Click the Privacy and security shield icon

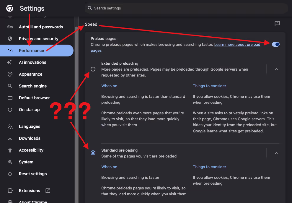pyautogui.click(x=10, y=39)
